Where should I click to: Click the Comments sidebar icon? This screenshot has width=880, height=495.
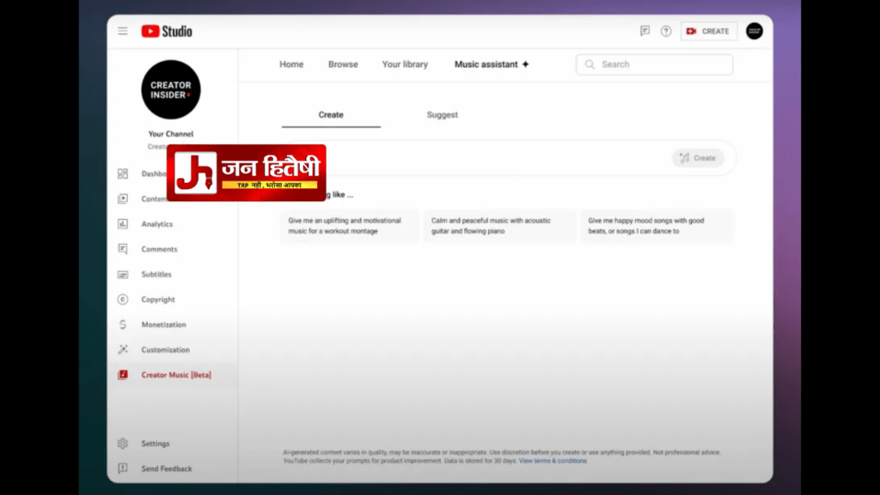pyautogui.click(x=123, y=248)
